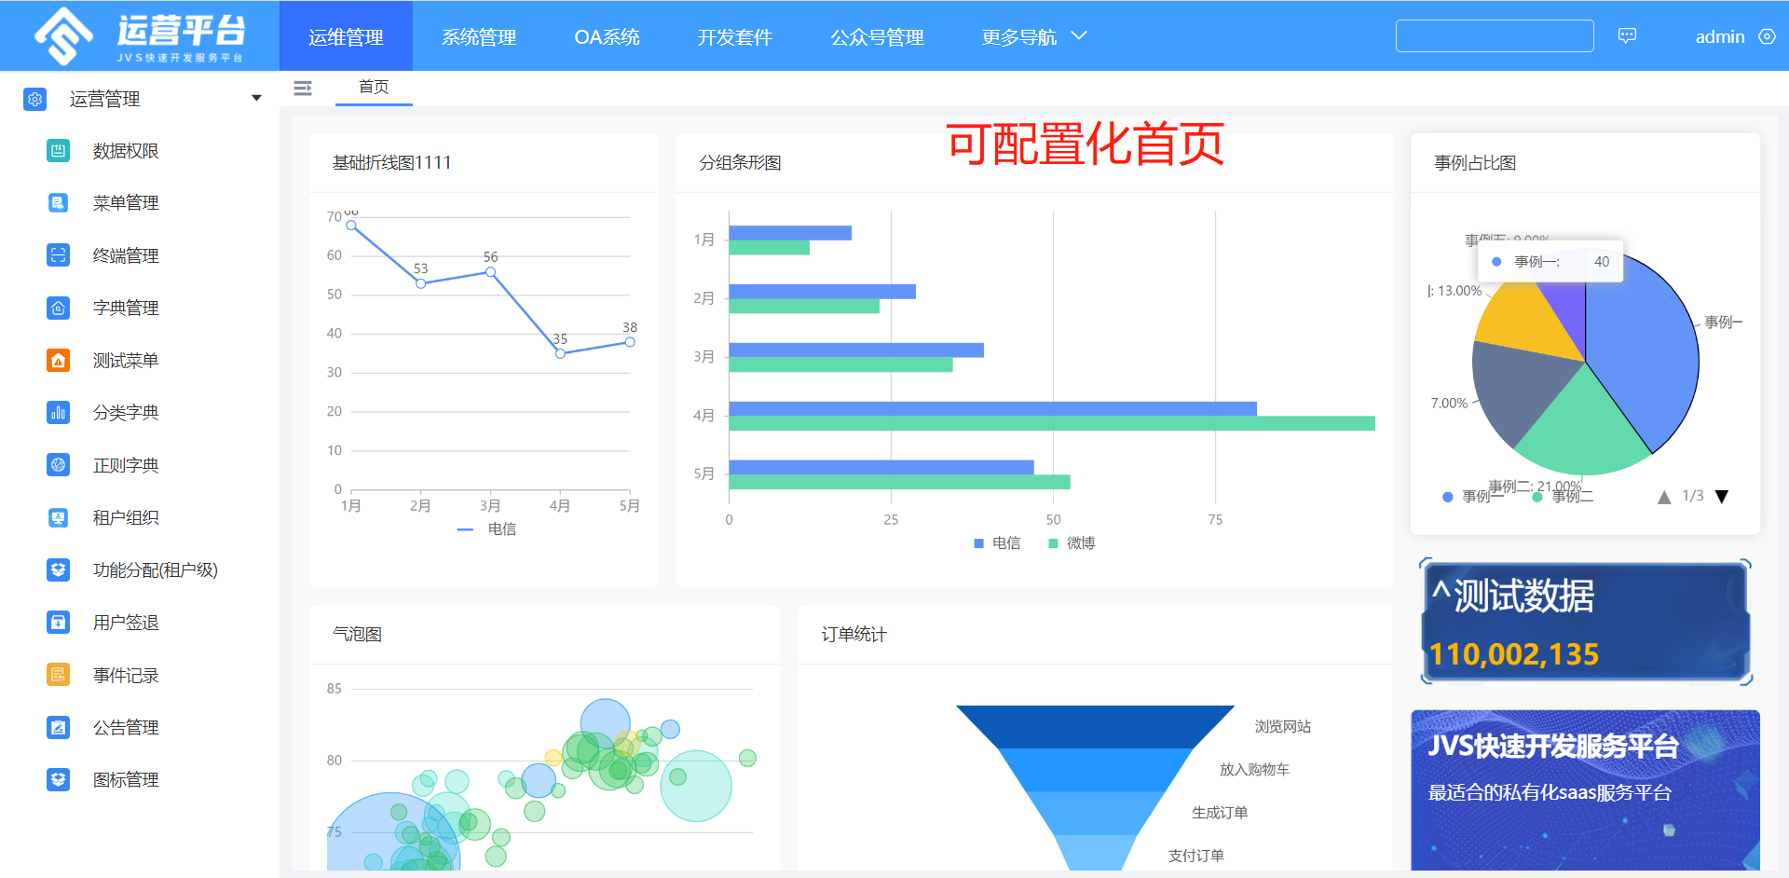Click the 图标管理 sidebar icon
1789x878 pixels.
58,779
